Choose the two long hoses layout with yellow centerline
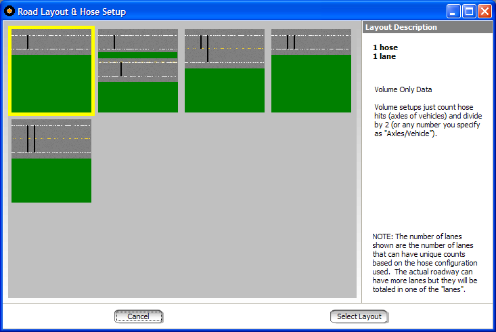 click(x=51, y=161)
